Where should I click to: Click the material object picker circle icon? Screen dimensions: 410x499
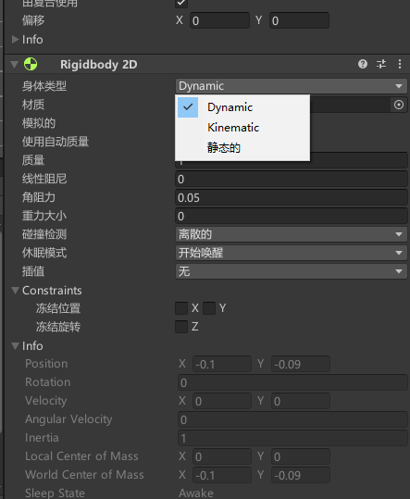(399, 105)
